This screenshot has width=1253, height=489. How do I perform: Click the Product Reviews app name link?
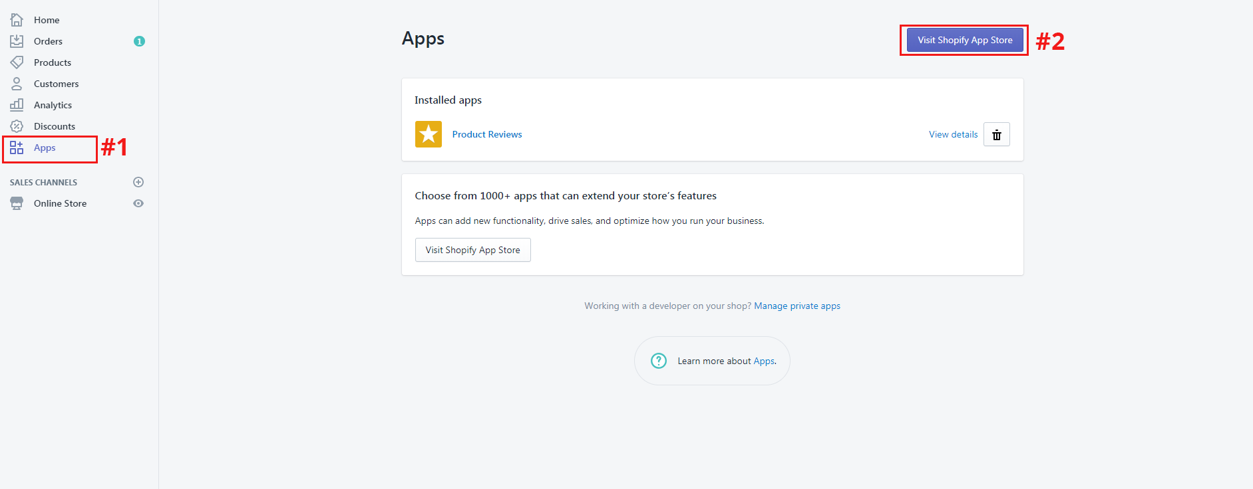(486, 134)
